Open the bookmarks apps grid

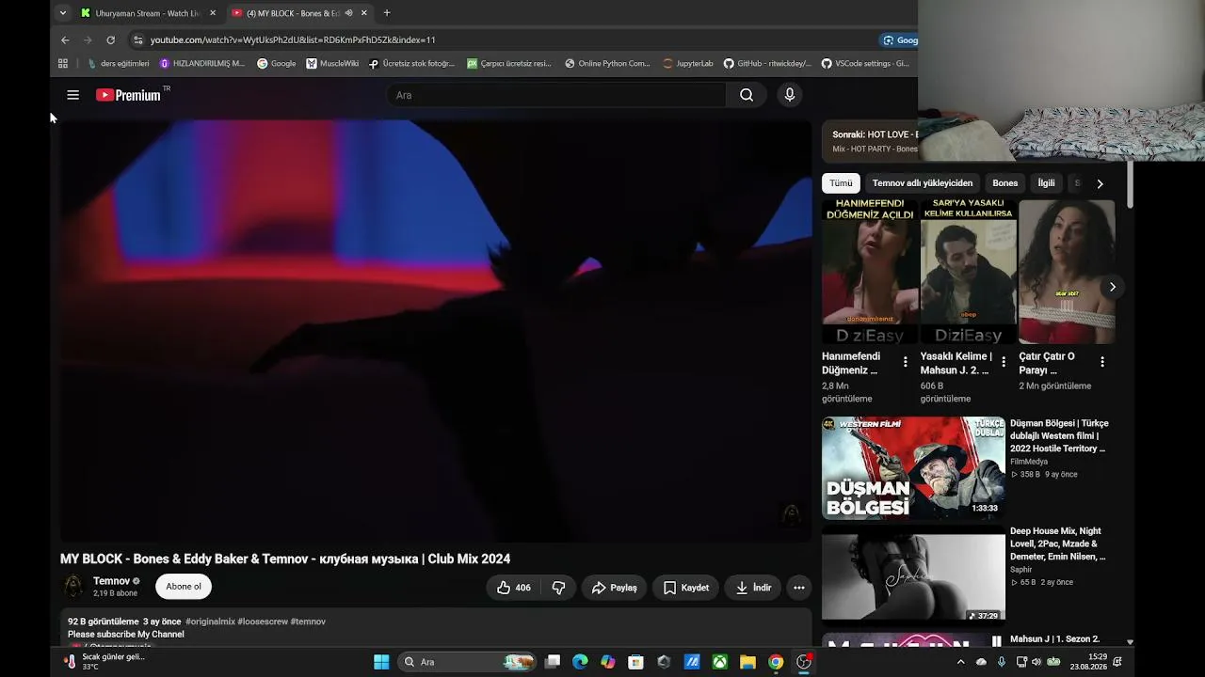point(63,64)
